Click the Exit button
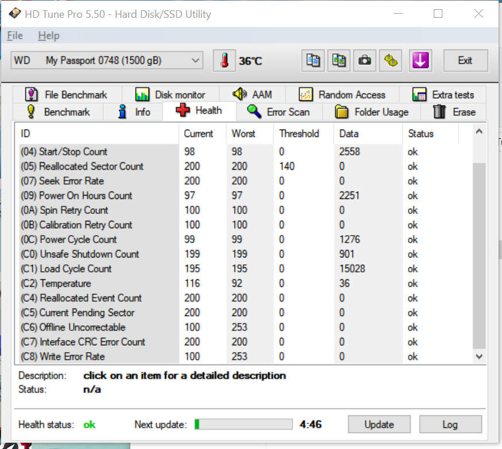Viewport: 502px width, 449px height. click(465, 61)
